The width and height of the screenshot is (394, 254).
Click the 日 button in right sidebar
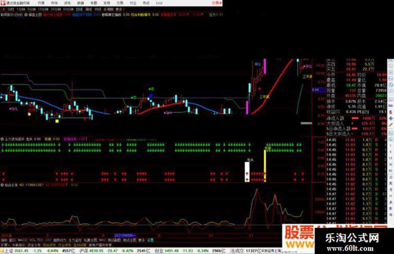[x=391, y=177]
